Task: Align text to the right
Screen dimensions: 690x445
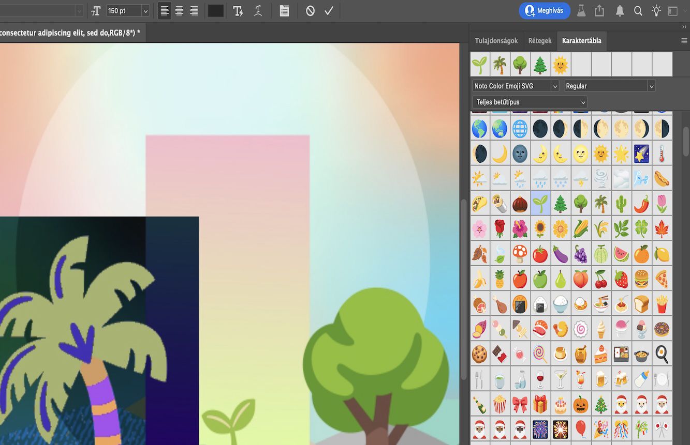Action: click(194, 11)
